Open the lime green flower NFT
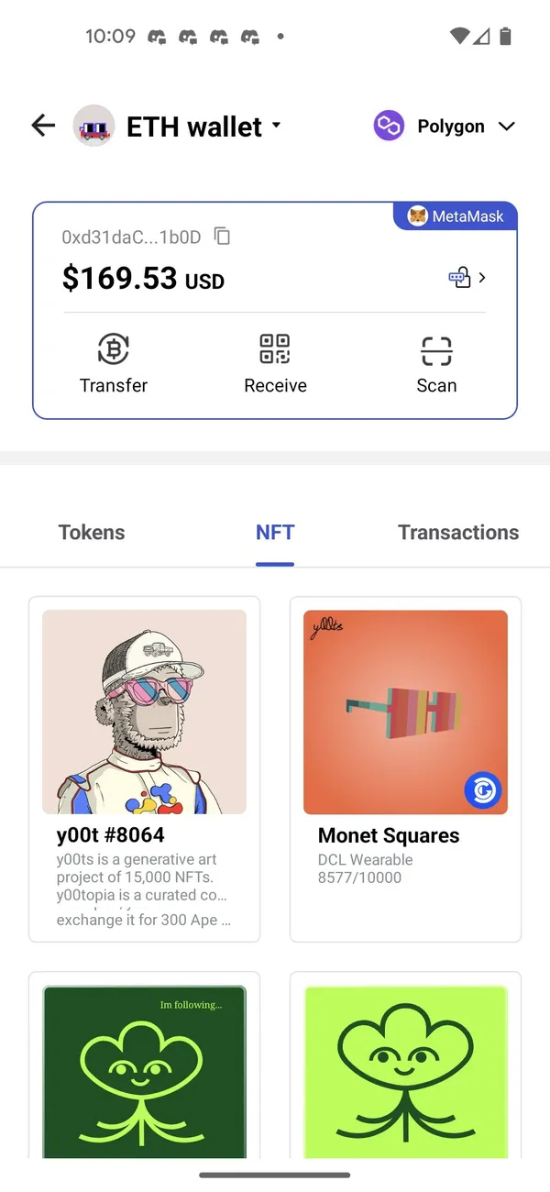550x1192 pixels. point(405,1069)
